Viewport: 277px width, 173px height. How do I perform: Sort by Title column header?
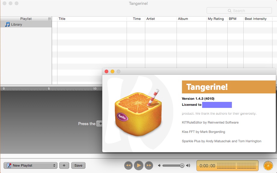coord(92,19)
